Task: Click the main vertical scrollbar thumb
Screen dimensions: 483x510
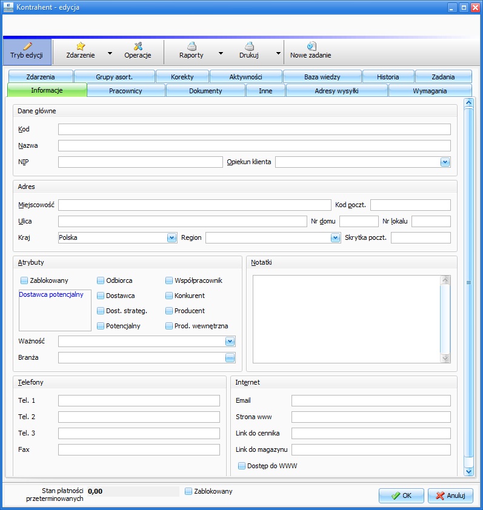Action: click(468, 283)
